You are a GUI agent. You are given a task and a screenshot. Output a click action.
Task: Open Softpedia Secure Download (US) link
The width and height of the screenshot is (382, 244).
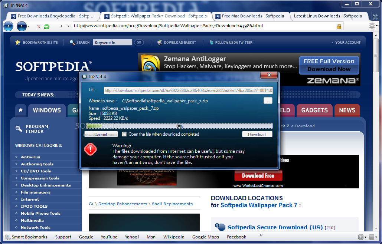click(275, 227)
